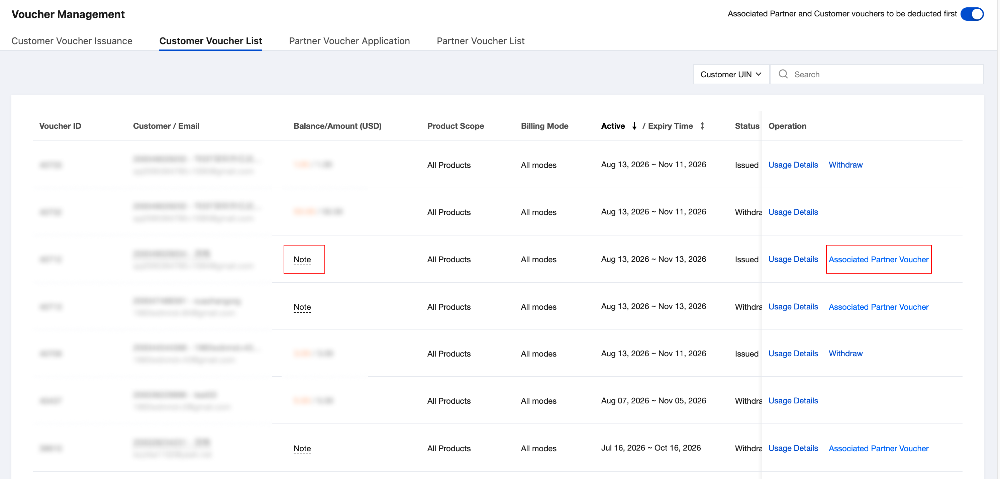Open Associated Partner Voucher in Withdrawn Nov 13 row
This screenshot has height=479, width=1000.
pos(879,307)
